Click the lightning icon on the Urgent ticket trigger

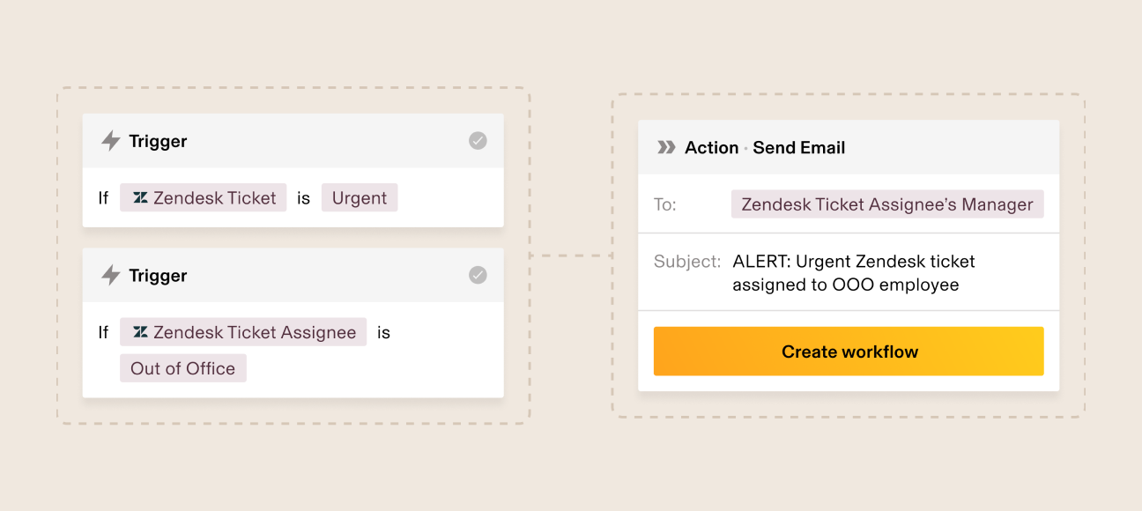tap(110, 141)
